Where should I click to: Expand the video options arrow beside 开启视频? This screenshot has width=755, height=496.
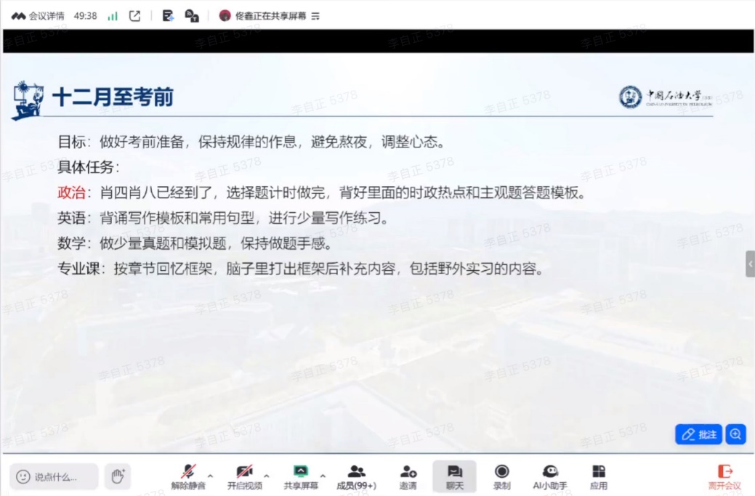tap(267, 476)
